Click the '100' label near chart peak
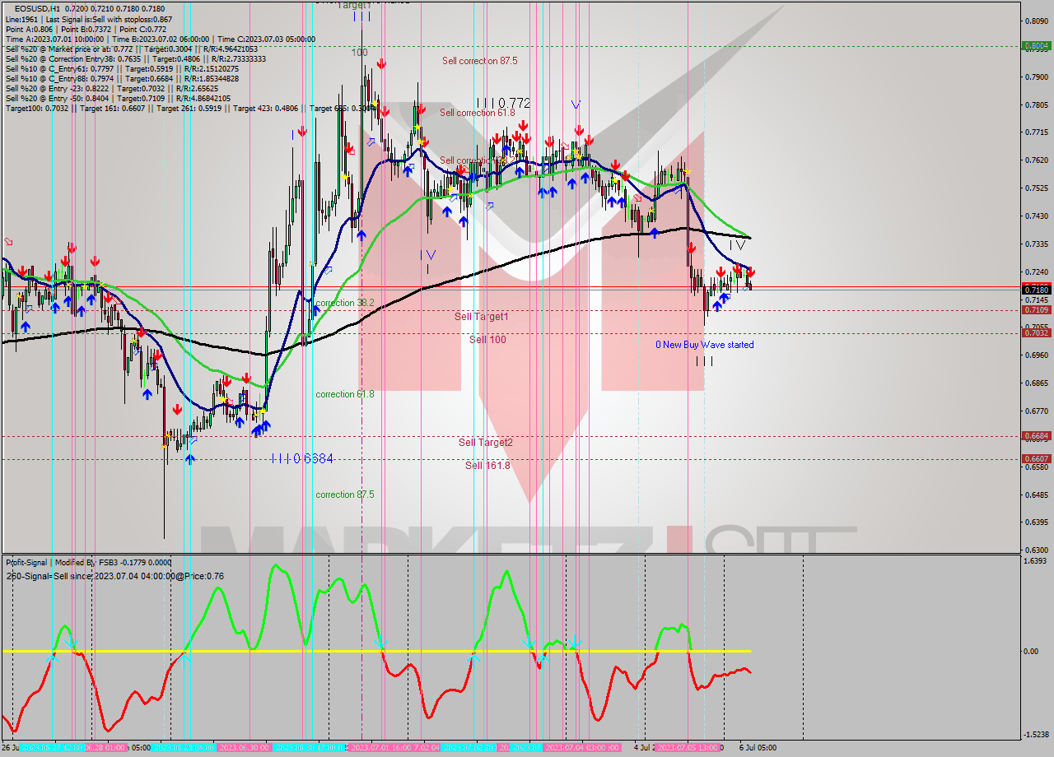The width and height of the screenshot is (1054, 757). point(359,52)
